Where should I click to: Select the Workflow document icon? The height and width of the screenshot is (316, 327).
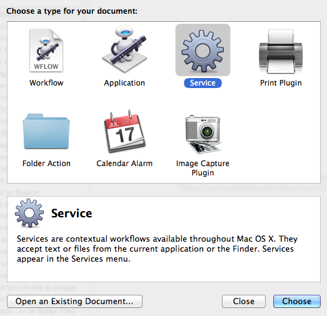(x=46, y=51)
